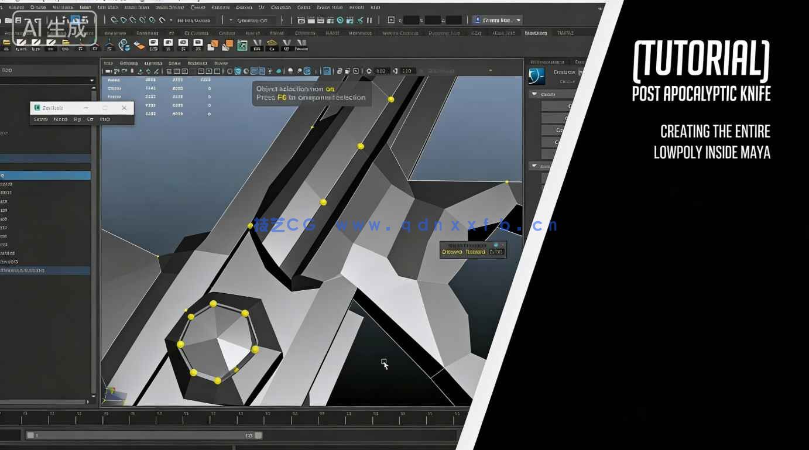Open the workspace dropdown at top right
The width and height of the screenshot is (809, 450).
pyautogui.click(x=519, y=20)
